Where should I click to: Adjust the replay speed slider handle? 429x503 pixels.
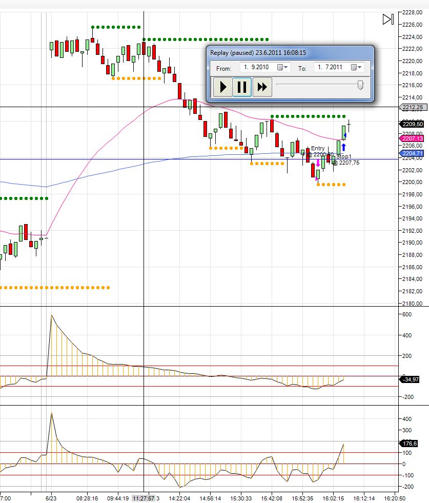pos(360,85)
